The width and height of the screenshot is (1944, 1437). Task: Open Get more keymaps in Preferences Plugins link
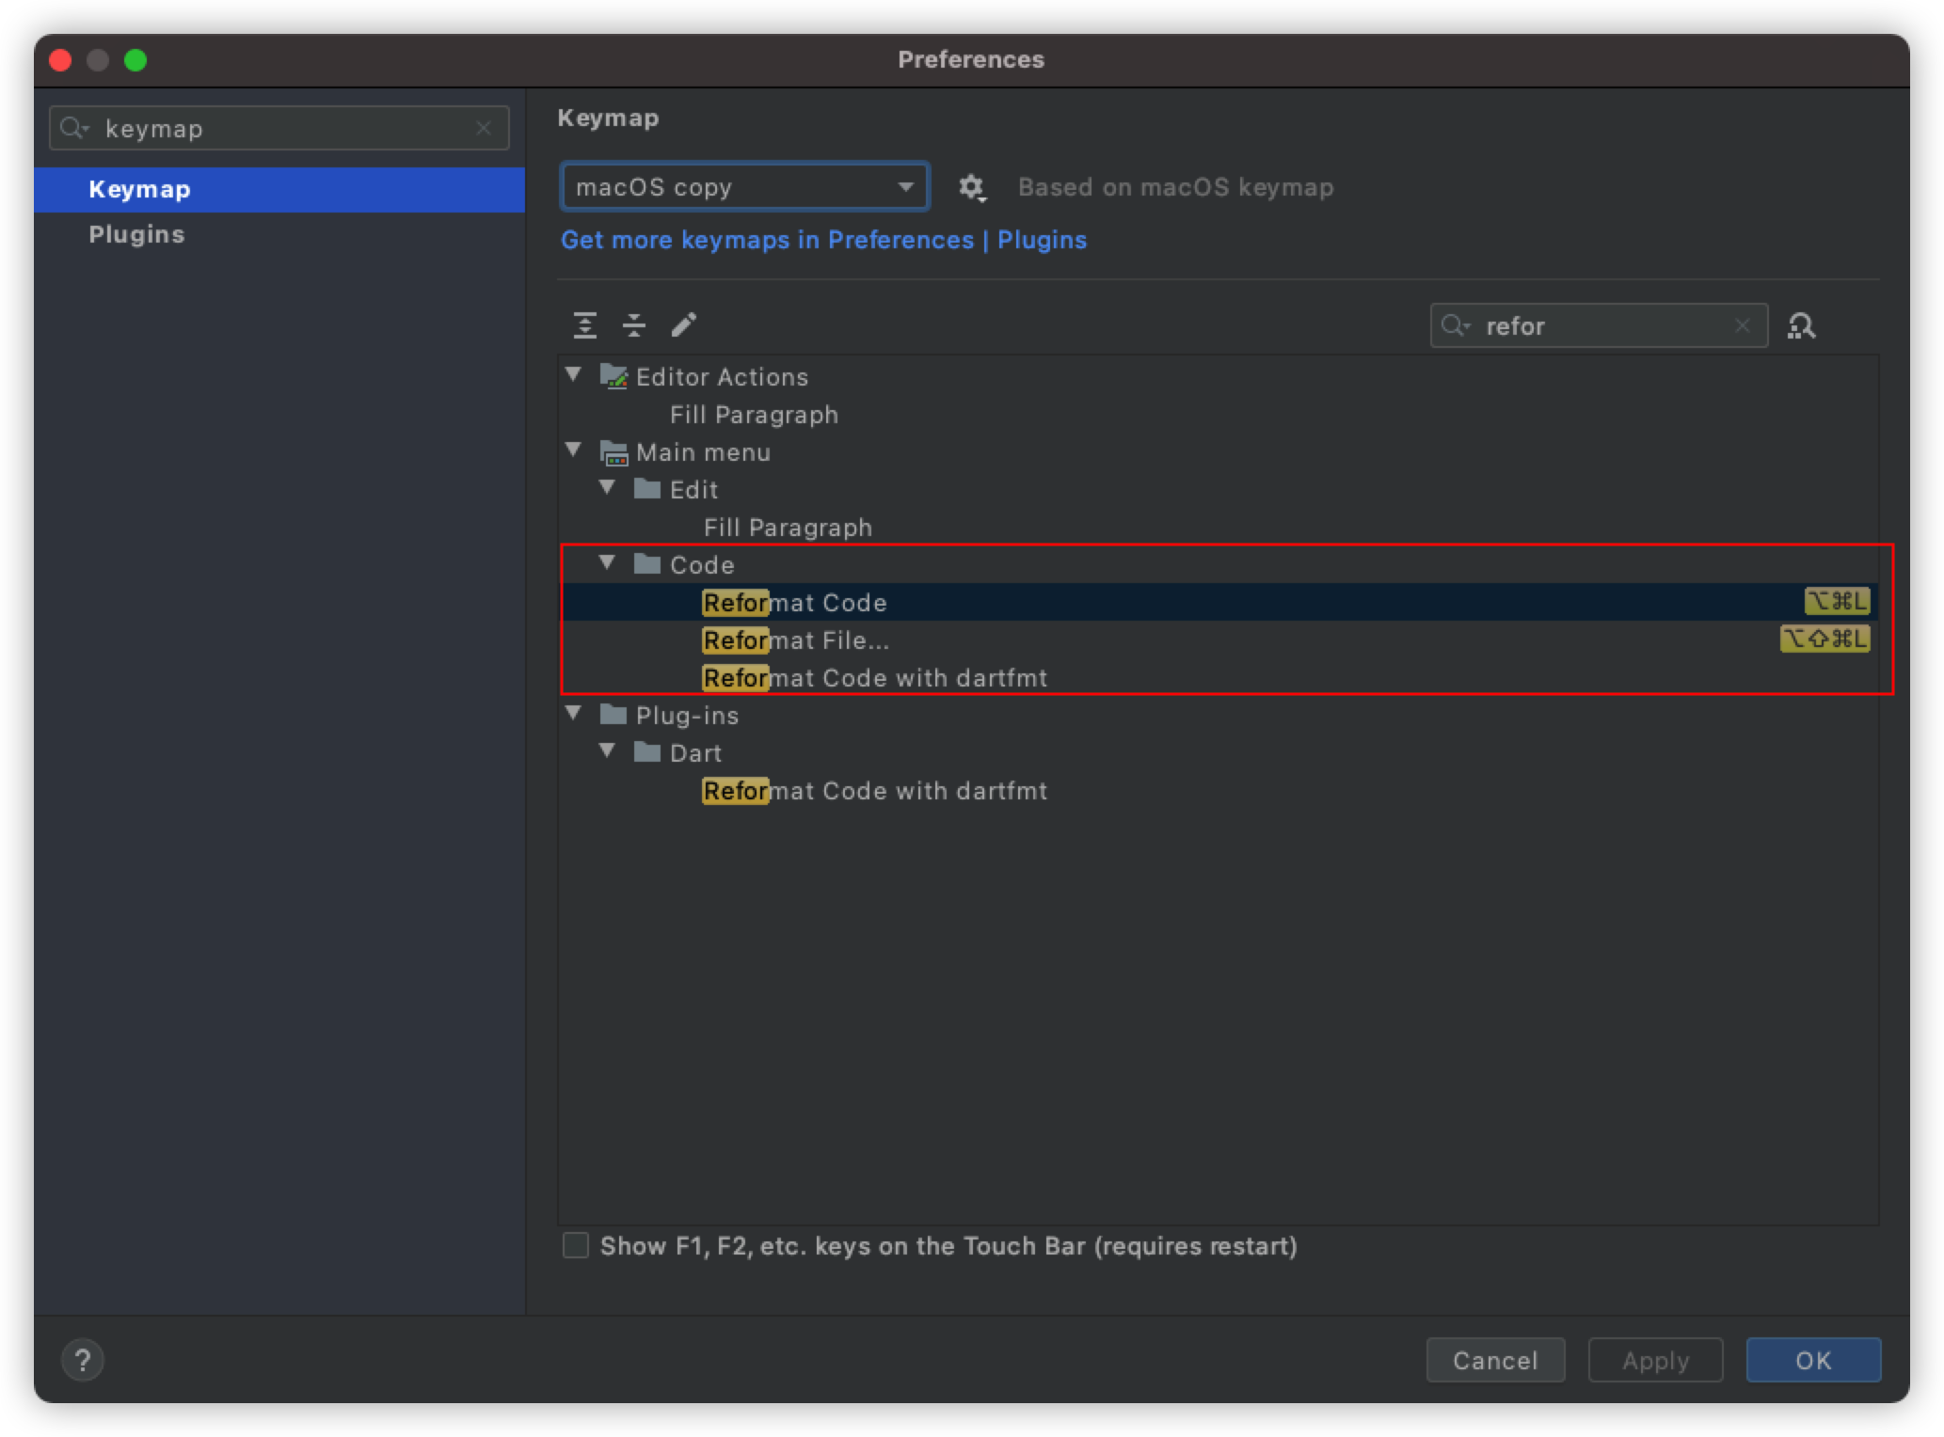click(x=824, y=240)
